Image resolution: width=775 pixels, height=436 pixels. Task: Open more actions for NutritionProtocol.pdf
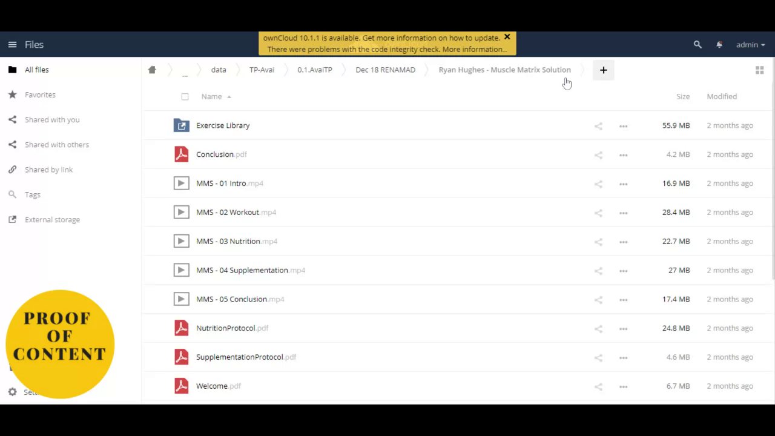pos(623,329)
